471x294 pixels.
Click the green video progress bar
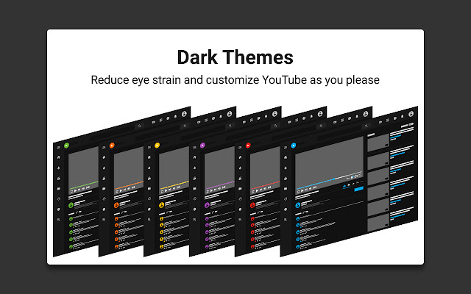click(84, 184)
